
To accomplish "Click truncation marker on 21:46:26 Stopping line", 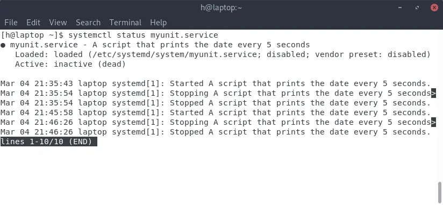I will (x=433, y=123).
